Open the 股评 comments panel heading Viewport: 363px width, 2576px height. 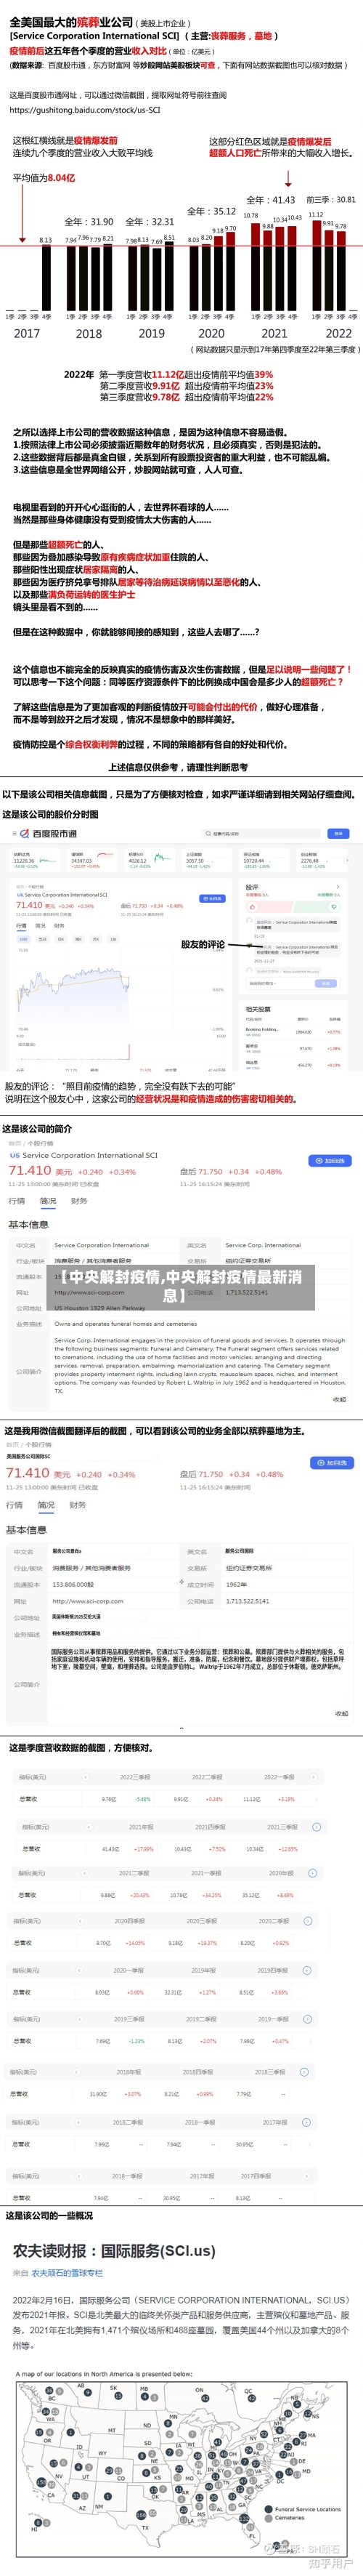coord(252,886)
